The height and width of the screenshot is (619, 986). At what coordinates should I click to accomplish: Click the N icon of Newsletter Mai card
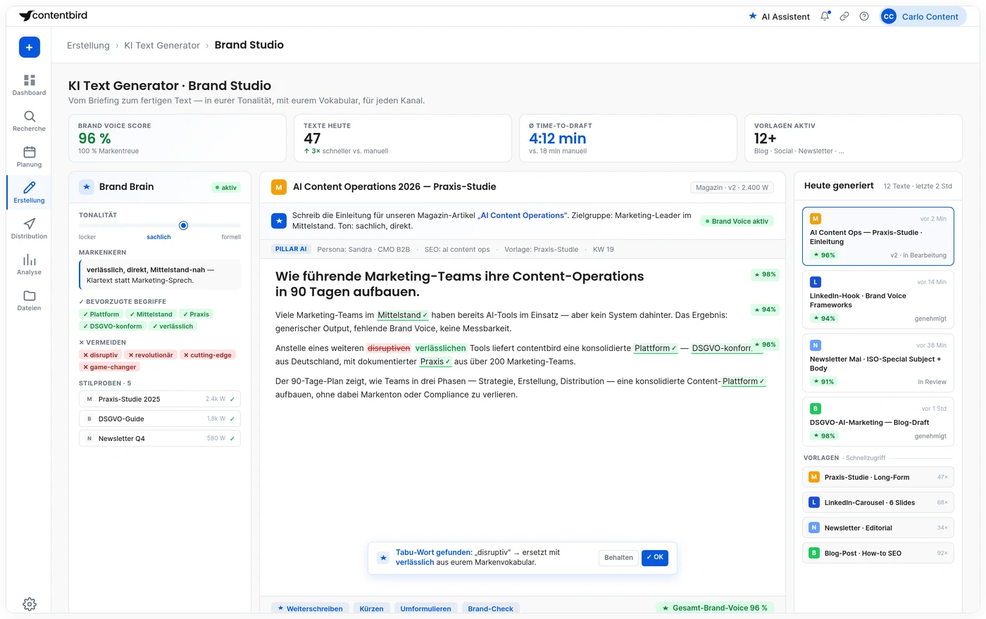816,345
